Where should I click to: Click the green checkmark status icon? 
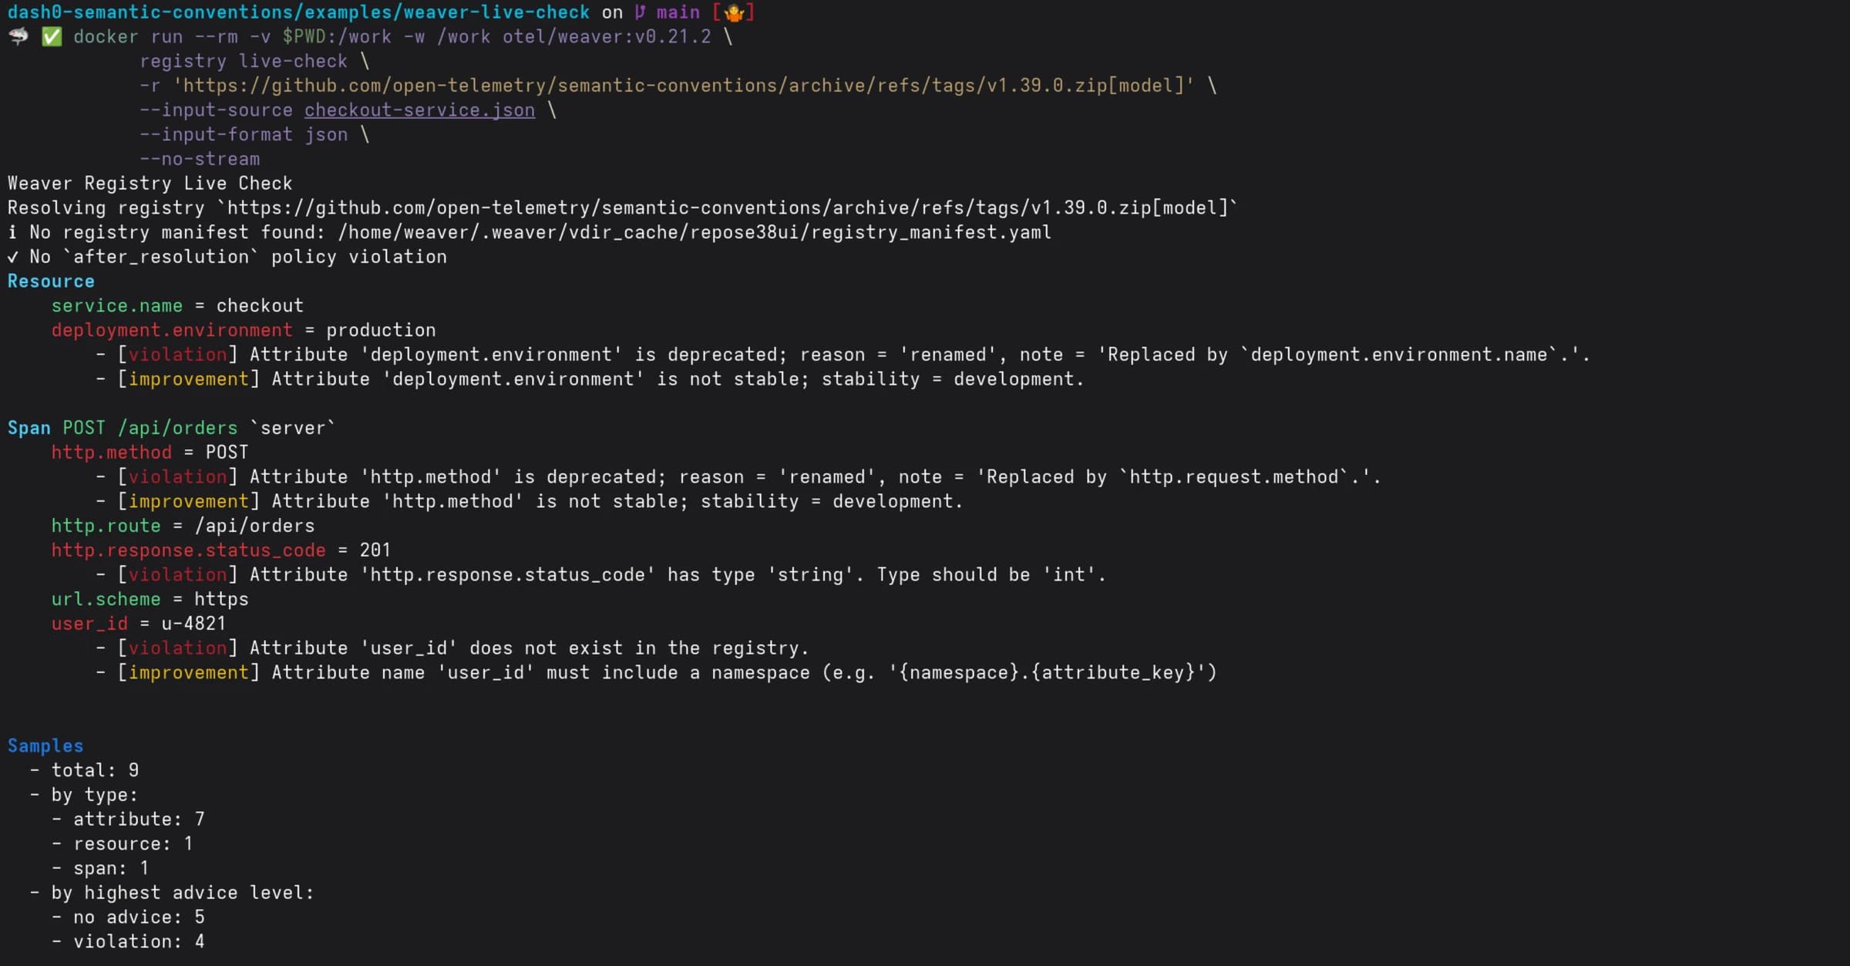click(52, 36)
